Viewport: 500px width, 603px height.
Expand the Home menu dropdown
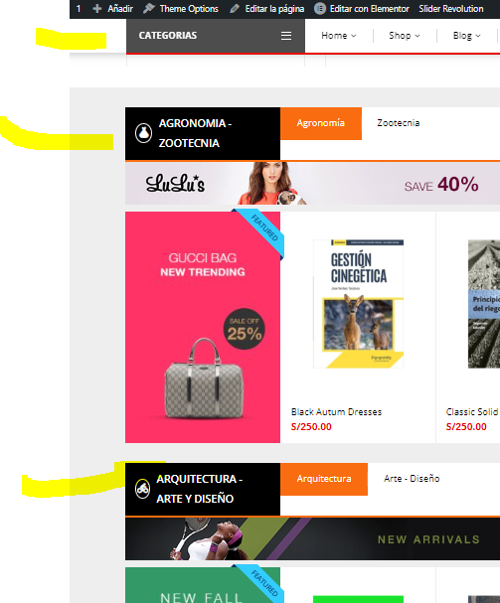click(x=339, y=36)
